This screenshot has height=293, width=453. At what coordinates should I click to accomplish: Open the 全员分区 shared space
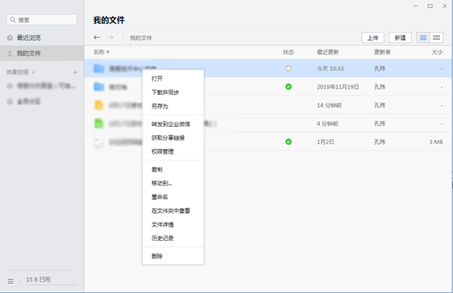[29, 101]
